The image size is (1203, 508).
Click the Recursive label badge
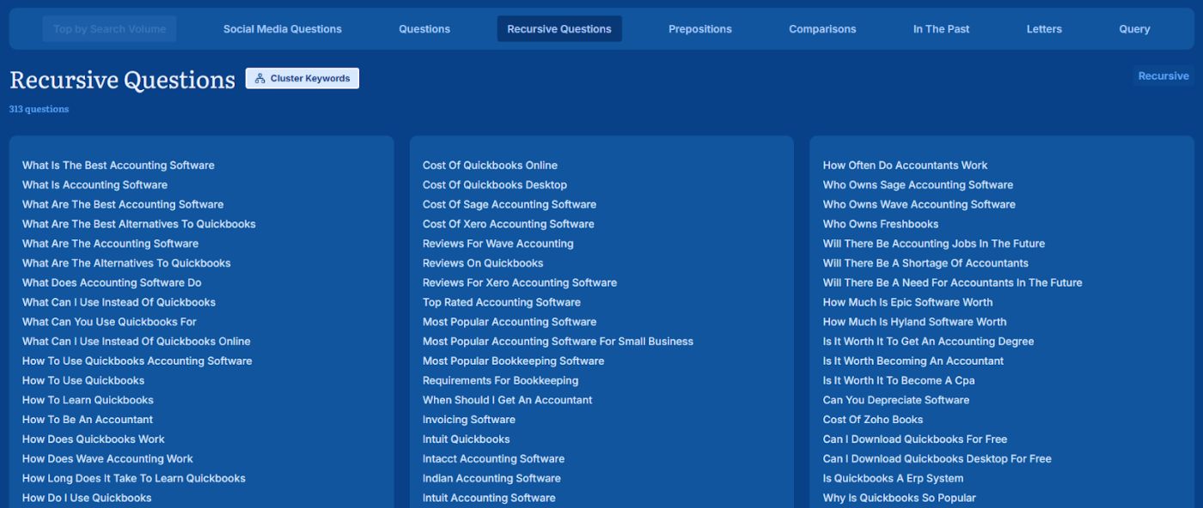coord(1163,76)
